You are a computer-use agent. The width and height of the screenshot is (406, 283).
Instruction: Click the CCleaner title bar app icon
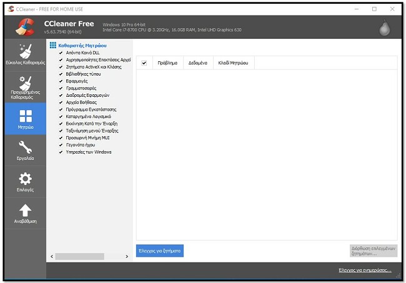point(11,9)
